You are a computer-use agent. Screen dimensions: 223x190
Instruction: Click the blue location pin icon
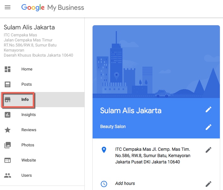click(104, 150)
